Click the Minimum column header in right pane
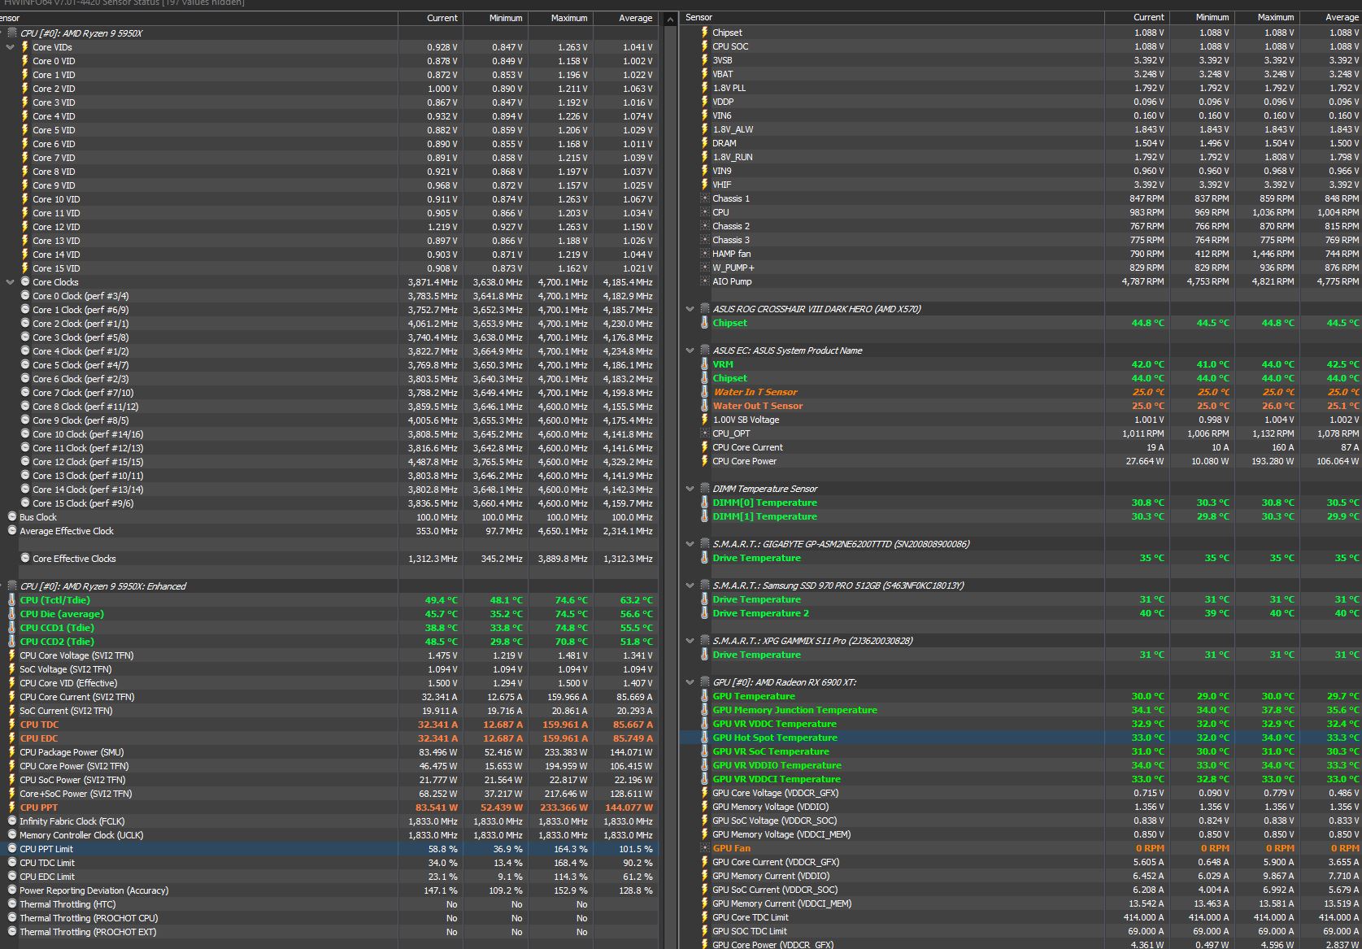The height and width of the screenshot is (949, 1362). [x=1202, y=17]
